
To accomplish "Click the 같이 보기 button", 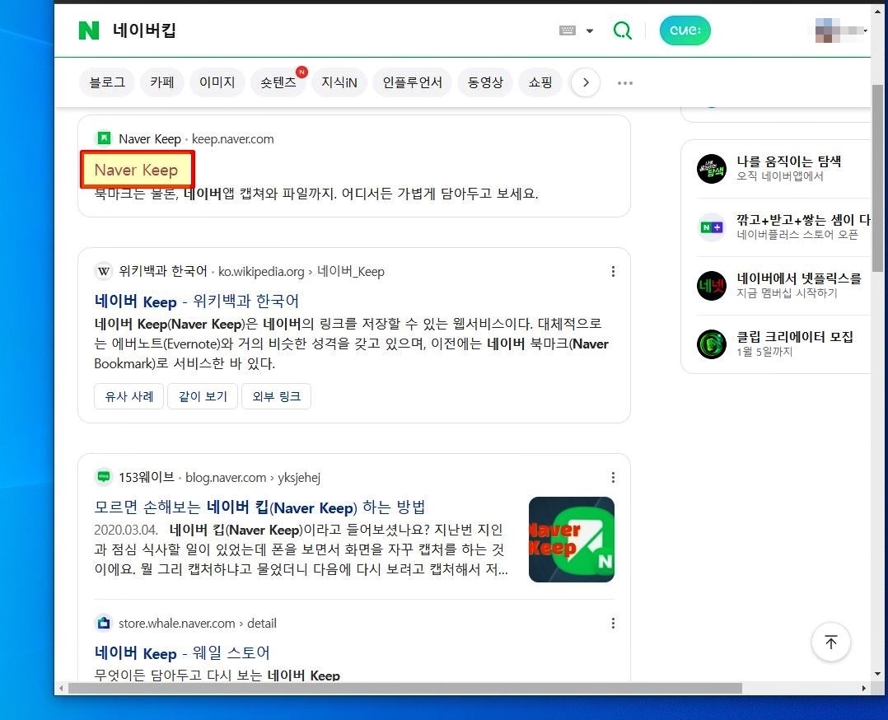I will 203,396.
